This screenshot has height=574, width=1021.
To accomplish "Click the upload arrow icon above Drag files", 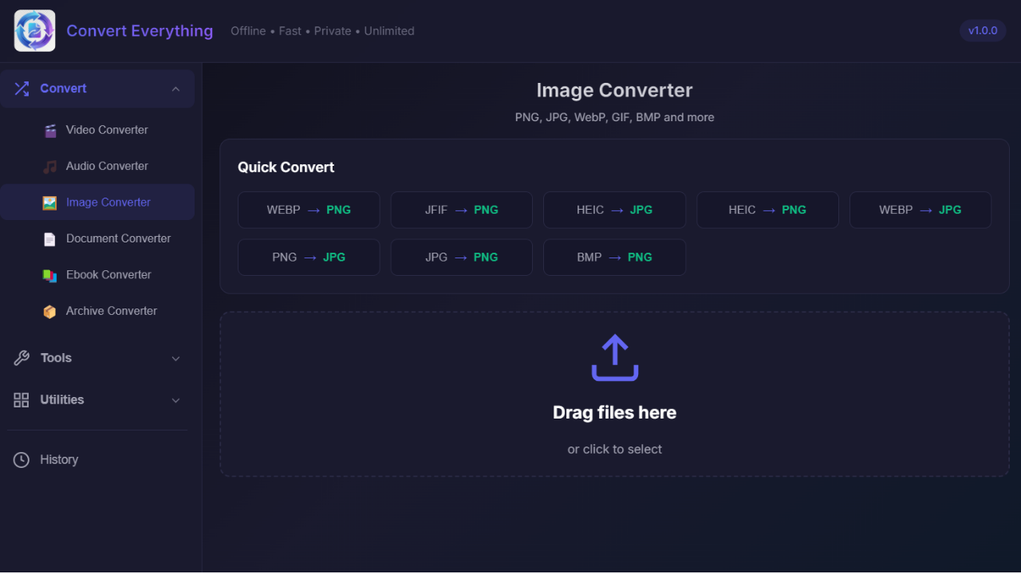I will [x=614, y=357].
